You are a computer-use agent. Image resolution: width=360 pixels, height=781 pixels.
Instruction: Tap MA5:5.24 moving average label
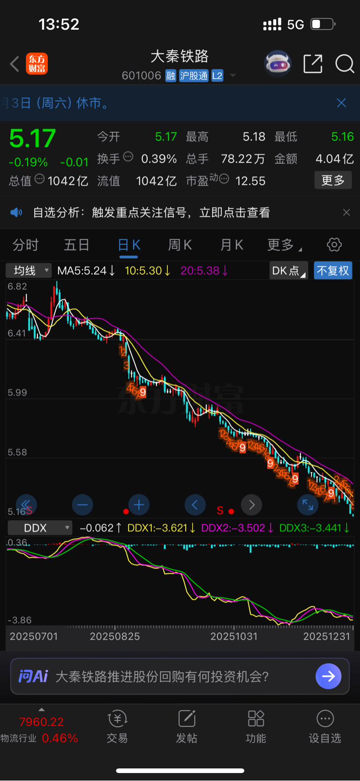pos(86,271)
